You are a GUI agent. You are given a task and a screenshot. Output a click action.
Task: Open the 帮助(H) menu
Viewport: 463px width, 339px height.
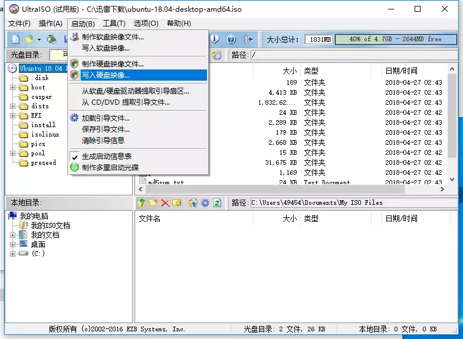[x=179, y=24]
